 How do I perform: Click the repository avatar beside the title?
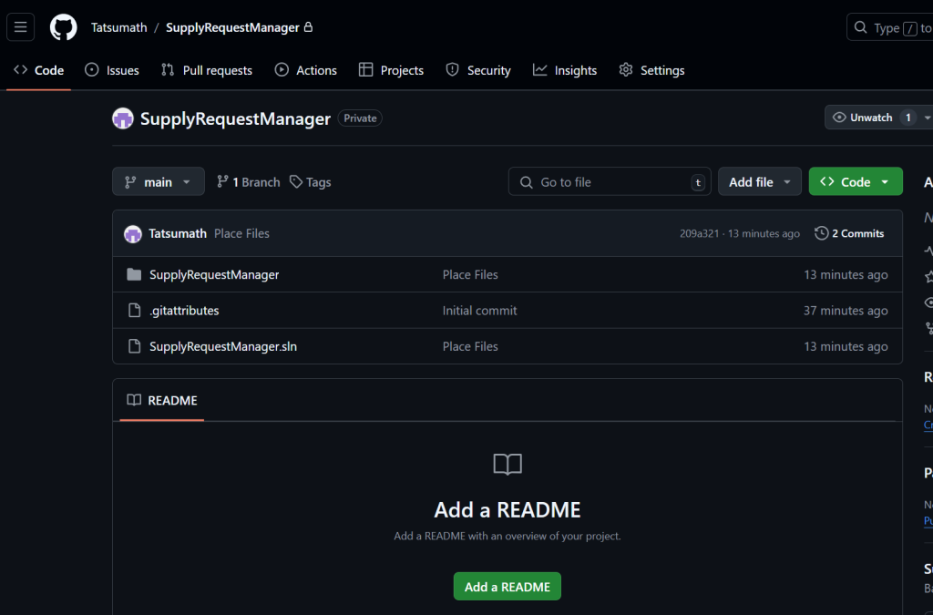(123, 118)
